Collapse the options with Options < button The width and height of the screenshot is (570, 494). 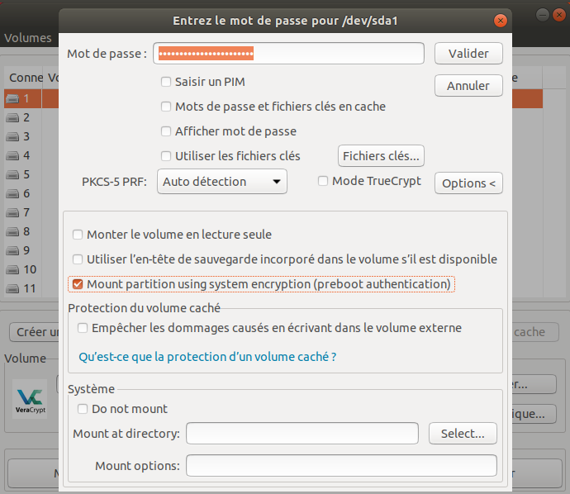click(x=468, y=183)
